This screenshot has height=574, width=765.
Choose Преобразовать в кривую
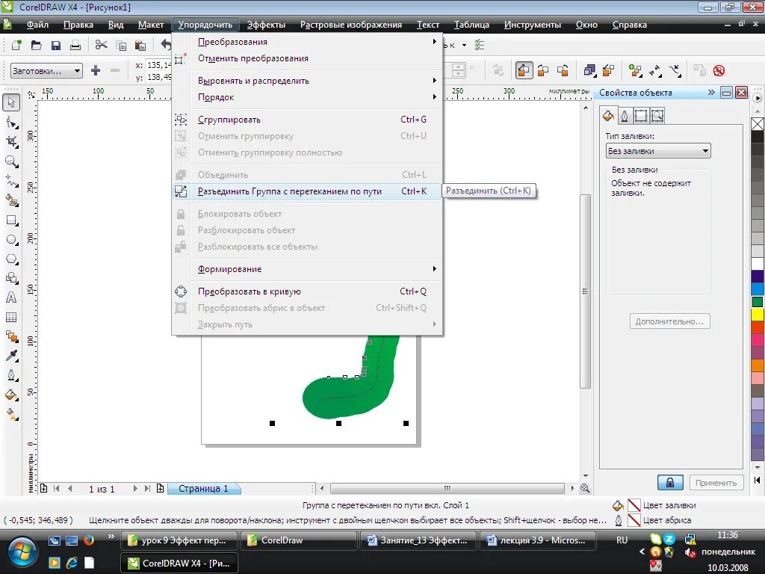point(307,291)
